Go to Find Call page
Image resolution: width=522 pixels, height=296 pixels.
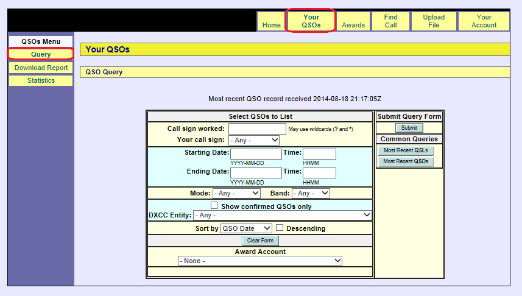(391, 21)
